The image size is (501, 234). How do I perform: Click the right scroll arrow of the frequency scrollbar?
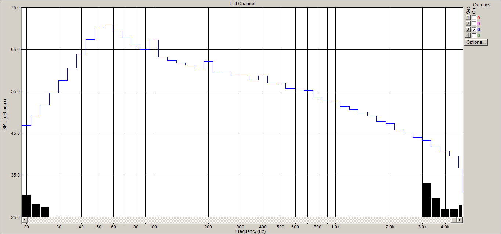459,220
